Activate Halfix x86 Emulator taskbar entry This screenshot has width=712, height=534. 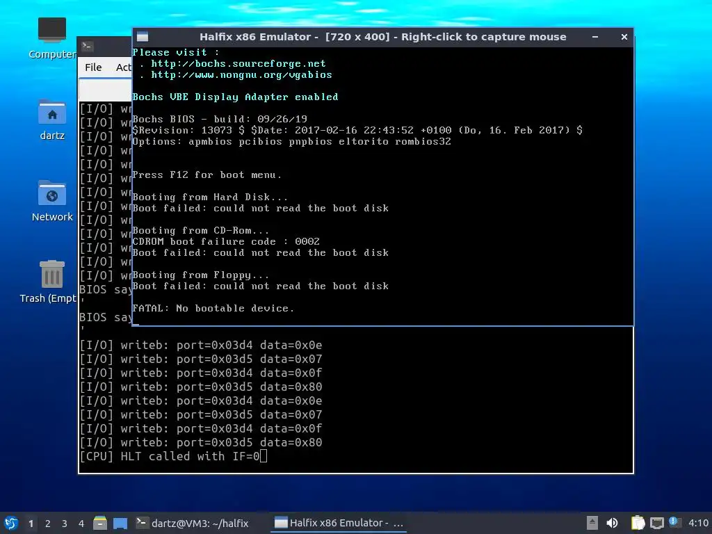click(x=339, y=523)
